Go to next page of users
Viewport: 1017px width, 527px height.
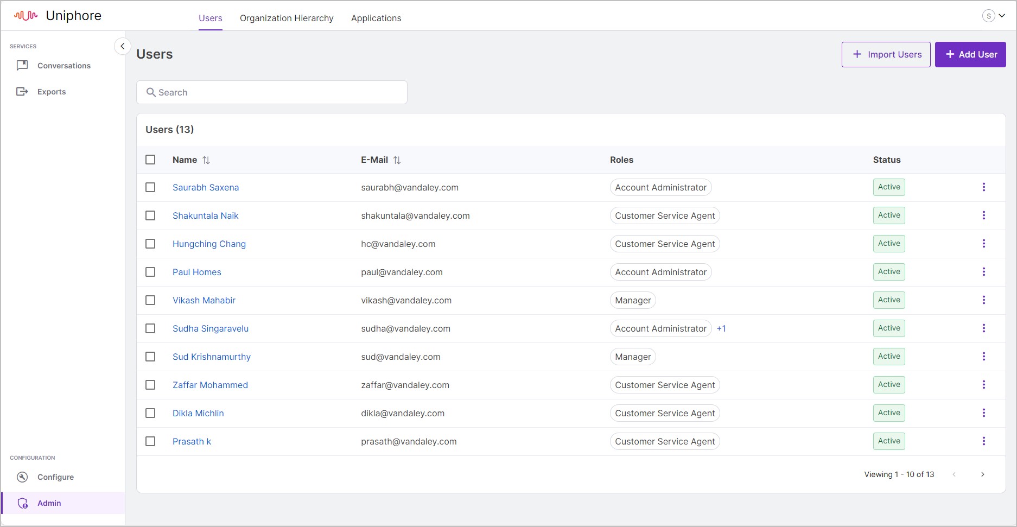(982, 474)
